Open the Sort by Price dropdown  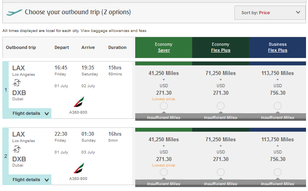coord(270,13)
